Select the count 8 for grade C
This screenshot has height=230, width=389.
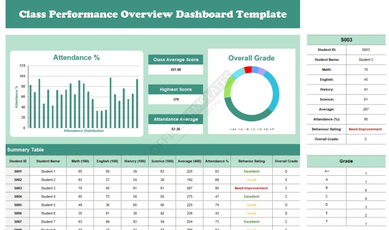tap(366, 198)
